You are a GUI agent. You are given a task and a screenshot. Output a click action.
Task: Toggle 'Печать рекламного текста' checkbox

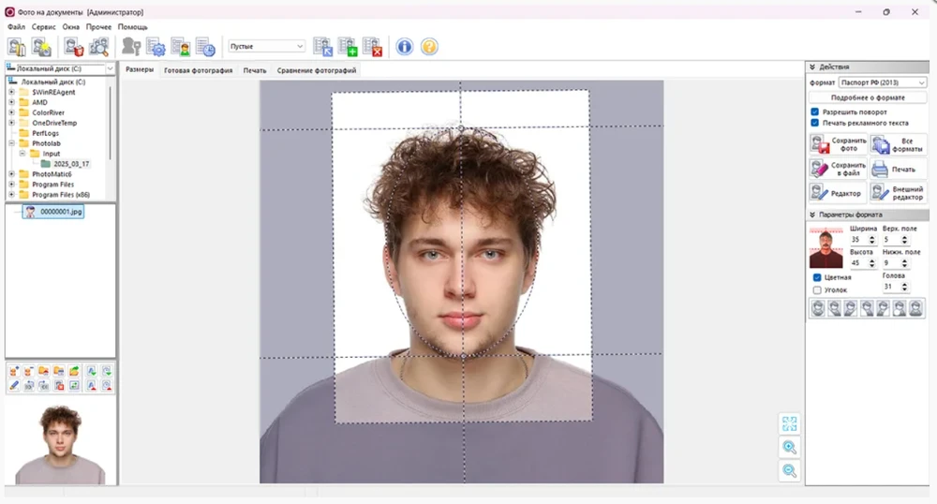click(x=815, y=123)
